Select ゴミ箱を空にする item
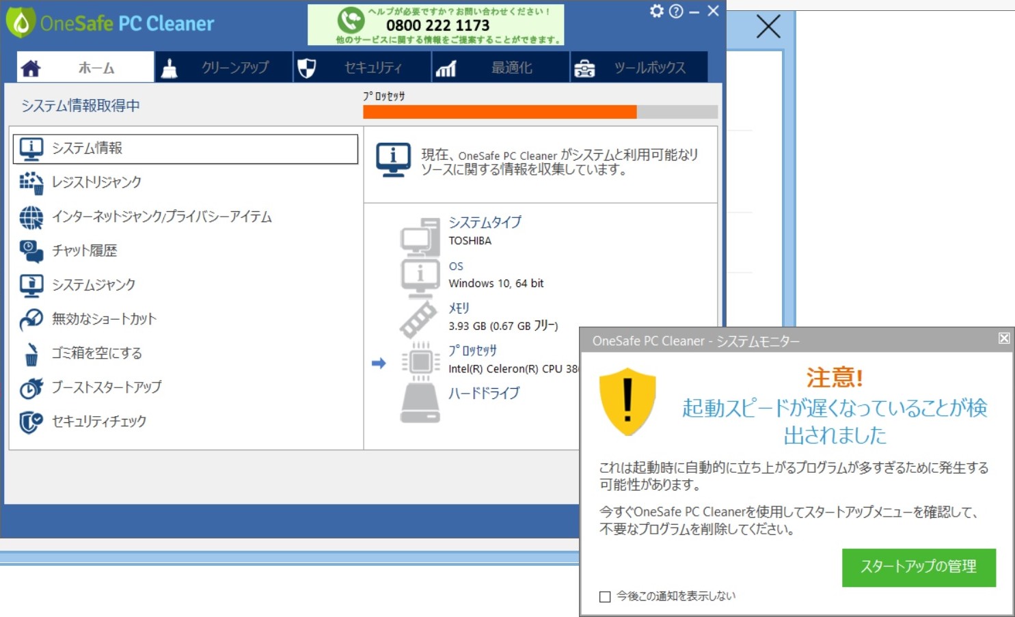1015x617 pixels. (x=185, y=353)
